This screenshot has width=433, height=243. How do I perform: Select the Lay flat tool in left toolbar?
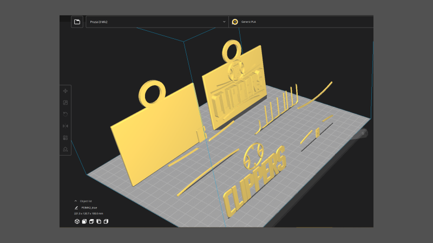65,149
